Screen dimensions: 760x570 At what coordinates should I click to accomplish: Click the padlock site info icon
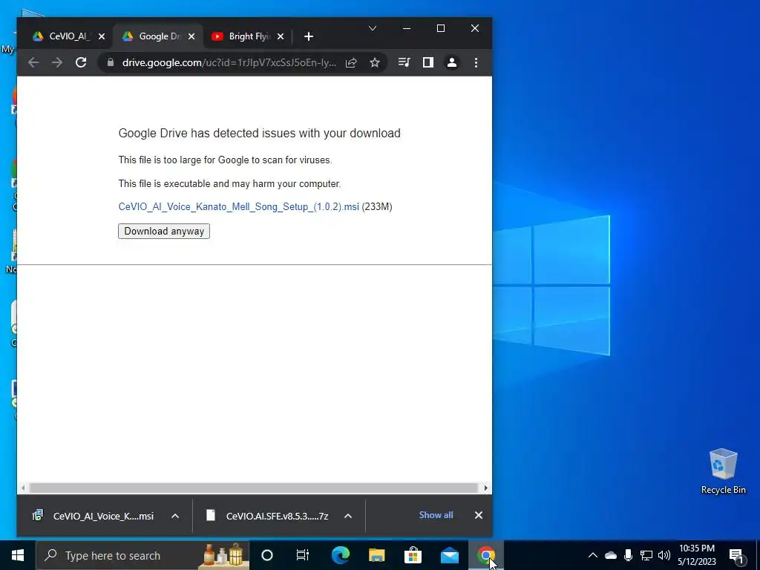(111, 62)
